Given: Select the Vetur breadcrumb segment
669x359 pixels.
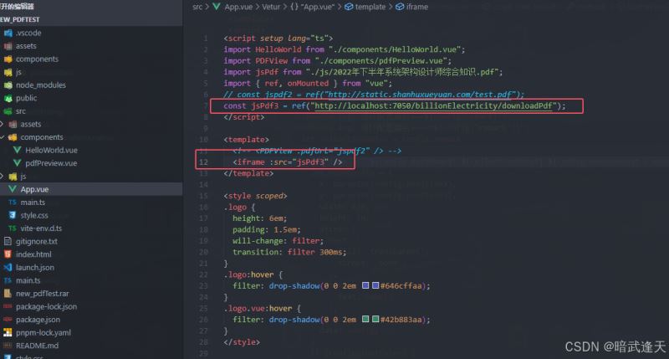Looking at the screenshot, I should tap(271, 7).
